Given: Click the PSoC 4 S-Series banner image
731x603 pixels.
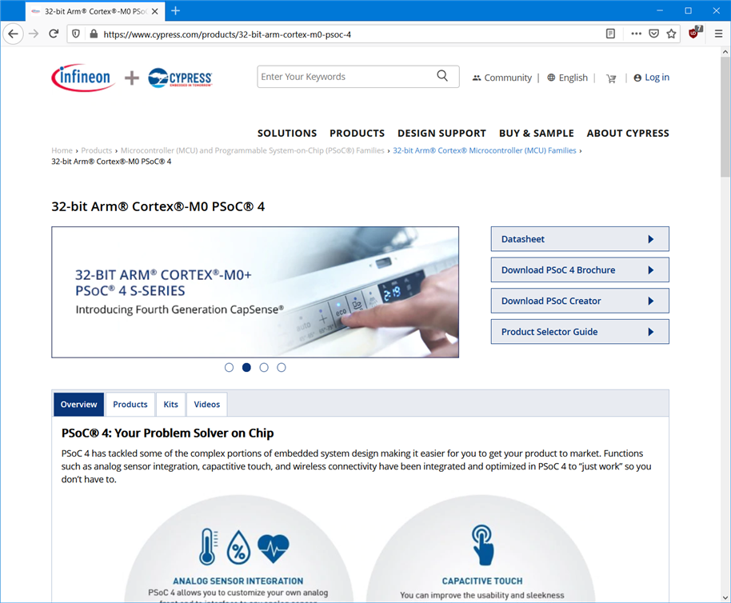Looking at the screenshot, I should [255, 292].
